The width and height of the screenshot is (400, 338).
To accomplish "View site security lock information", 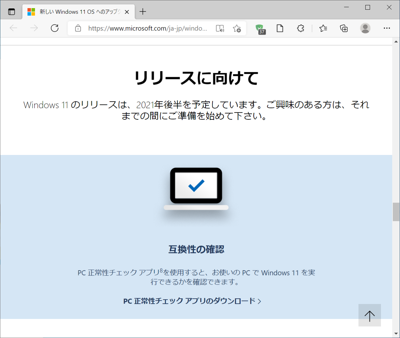I will coord(78,28).
